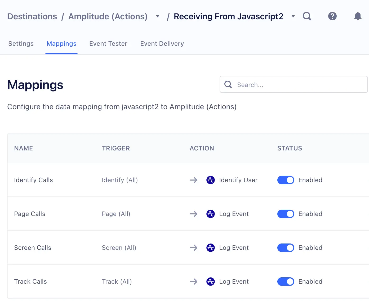The image size is (369, 308).
Task: Click the Amplitude icon in Page Calls row
Action: pos(211,214)
